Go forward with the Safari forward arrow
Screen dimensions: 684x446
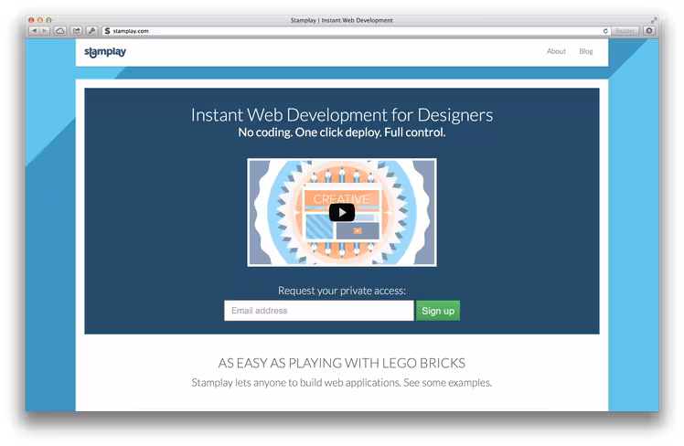click(x=45, y=31)
